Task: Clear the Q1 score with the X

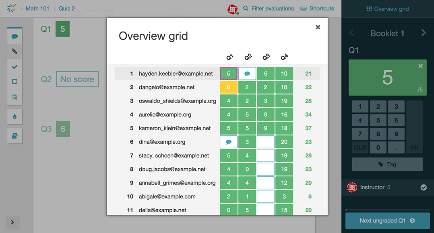Action: [x=420, y=66]
